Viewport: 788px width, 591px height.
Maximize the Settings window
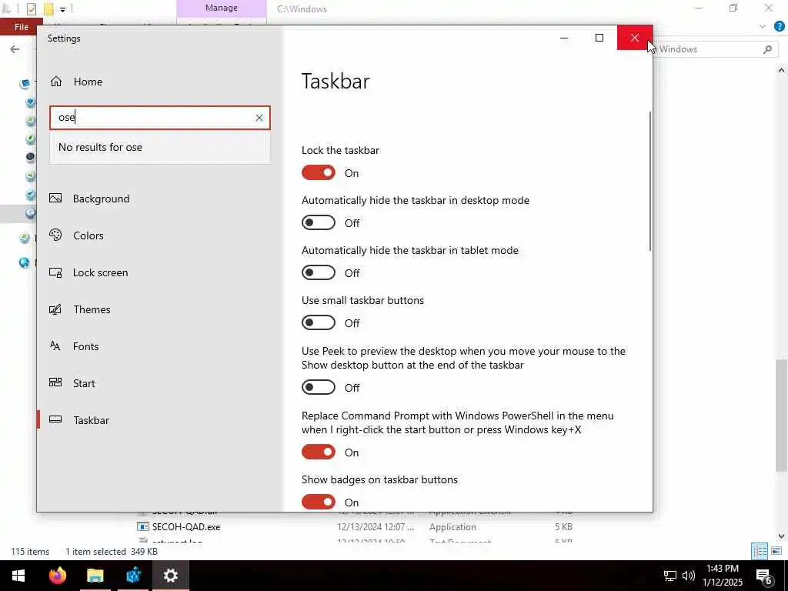pos(599,38)
